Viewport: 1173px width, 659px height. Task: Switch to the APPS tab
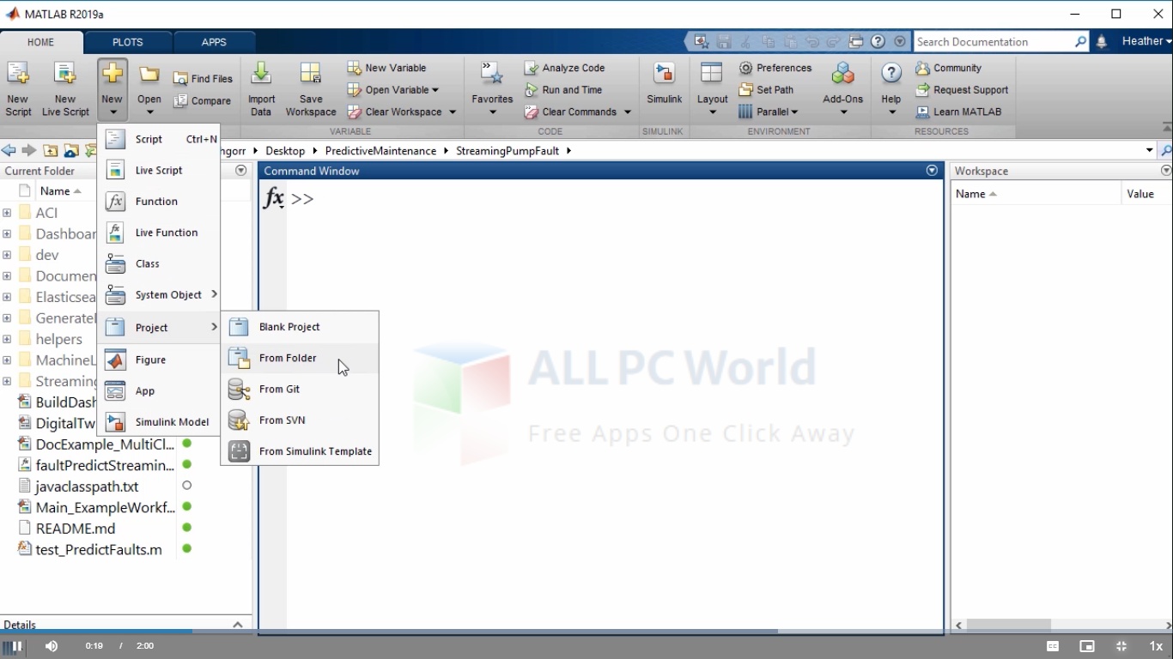click(x=214, y=42)
